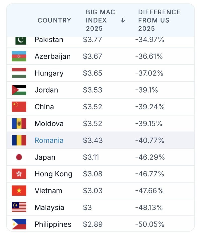Click the Moldova flag icon
The image size is (201, 234).
(x=19, y=123)
